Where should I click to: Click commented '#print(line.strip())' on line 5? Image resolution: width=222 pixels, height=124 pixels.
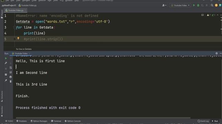tap(43, 39)
